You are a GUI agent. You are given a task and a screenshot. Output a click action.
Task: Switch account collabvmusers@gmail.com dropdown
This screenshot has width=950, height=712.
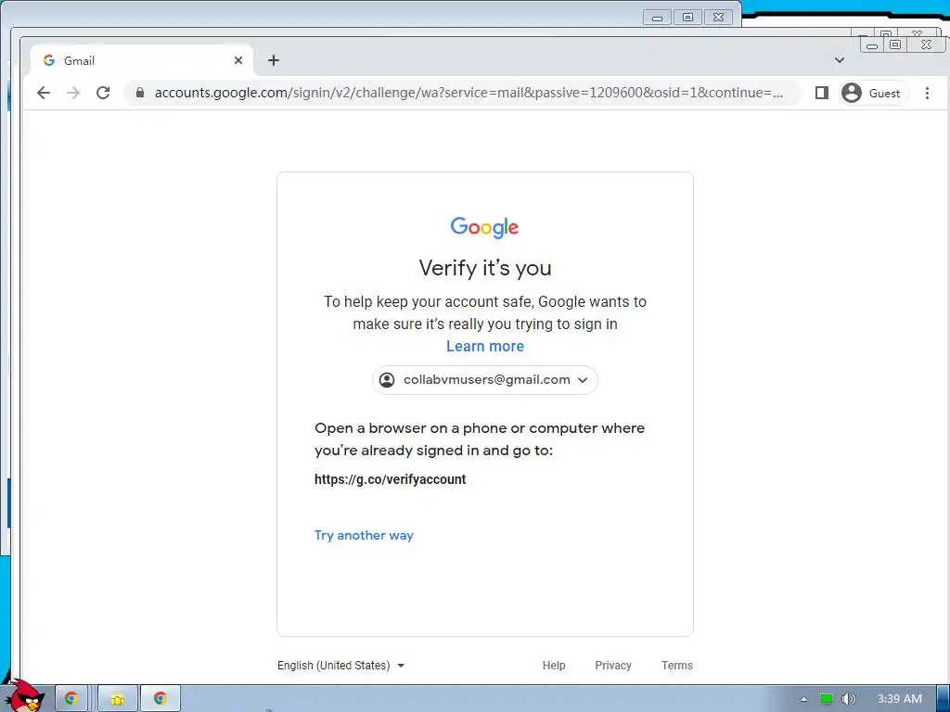pyautogui.click(x=484, y=379)
